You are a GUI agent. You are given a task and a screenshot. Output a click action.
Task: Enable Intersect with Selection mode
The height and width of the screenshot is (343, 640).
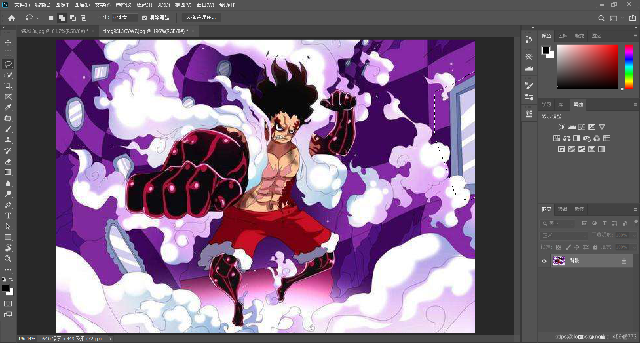tap(84, 18)
